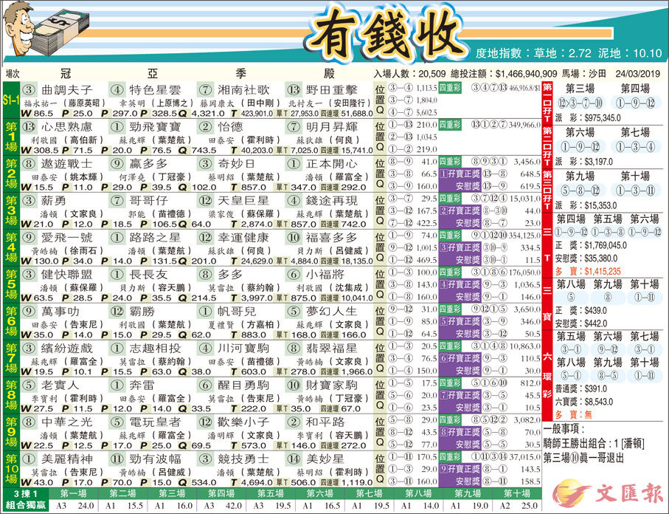Click the 度地指數 turf and dirt reading
The image size is (669, 514).
coord(569,53)
